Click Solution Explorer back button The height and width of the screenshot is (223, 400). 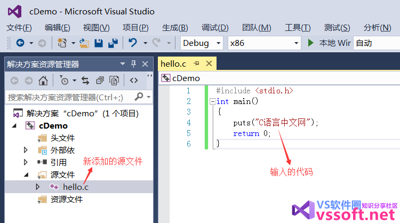(14, 81)
